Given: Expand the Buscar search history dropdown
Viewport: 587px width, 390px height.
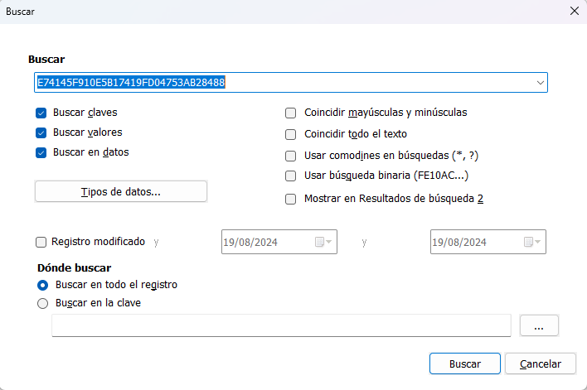Looking at the screenshot, I should pos(540,83).
